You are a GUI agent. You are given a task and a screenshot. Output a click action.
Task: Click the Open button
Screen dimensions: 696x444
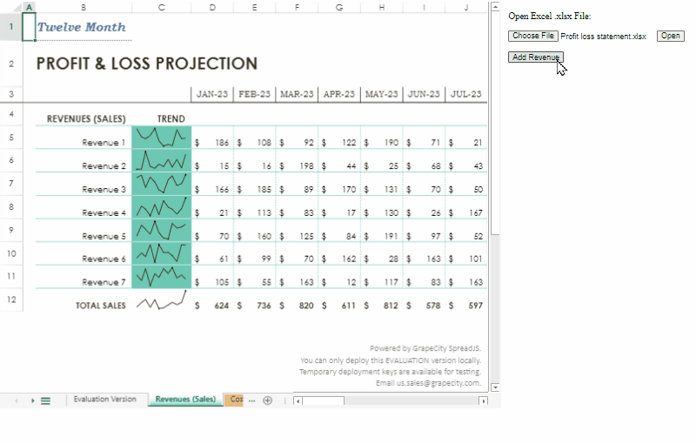670,36
